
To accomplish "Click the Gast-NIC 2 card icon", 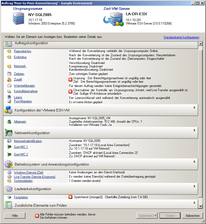I will click(9, 154).
